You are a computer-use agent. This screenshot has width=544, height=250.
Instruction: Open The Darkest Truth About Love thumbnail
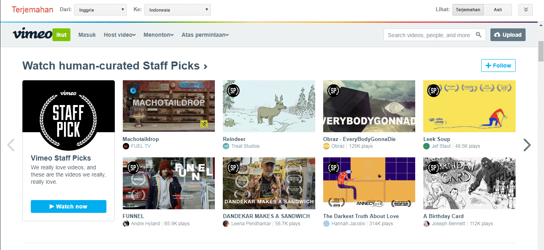coord(369,183)
